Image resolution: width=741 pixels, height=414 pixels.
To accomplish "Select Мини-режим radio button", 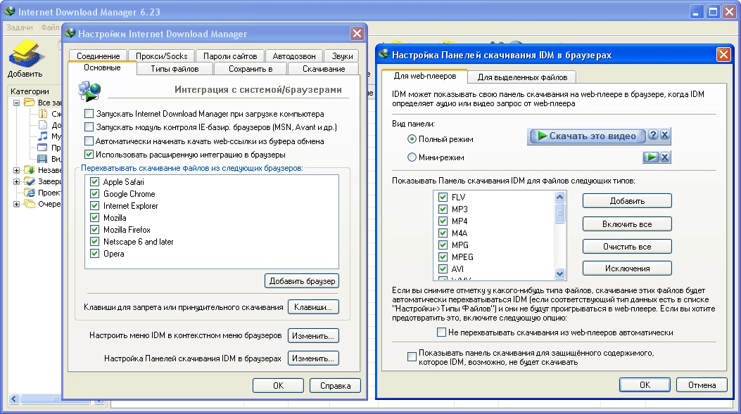I will pos(412,157).
